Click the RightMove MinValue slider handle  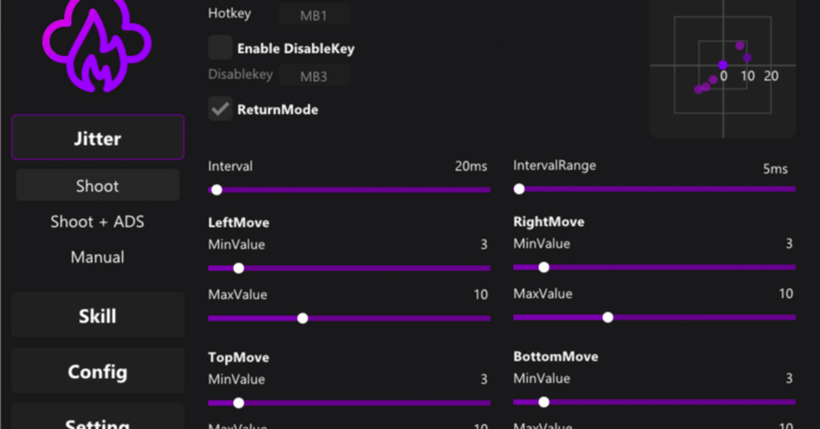pyautogui.click(x=544, y=267)
